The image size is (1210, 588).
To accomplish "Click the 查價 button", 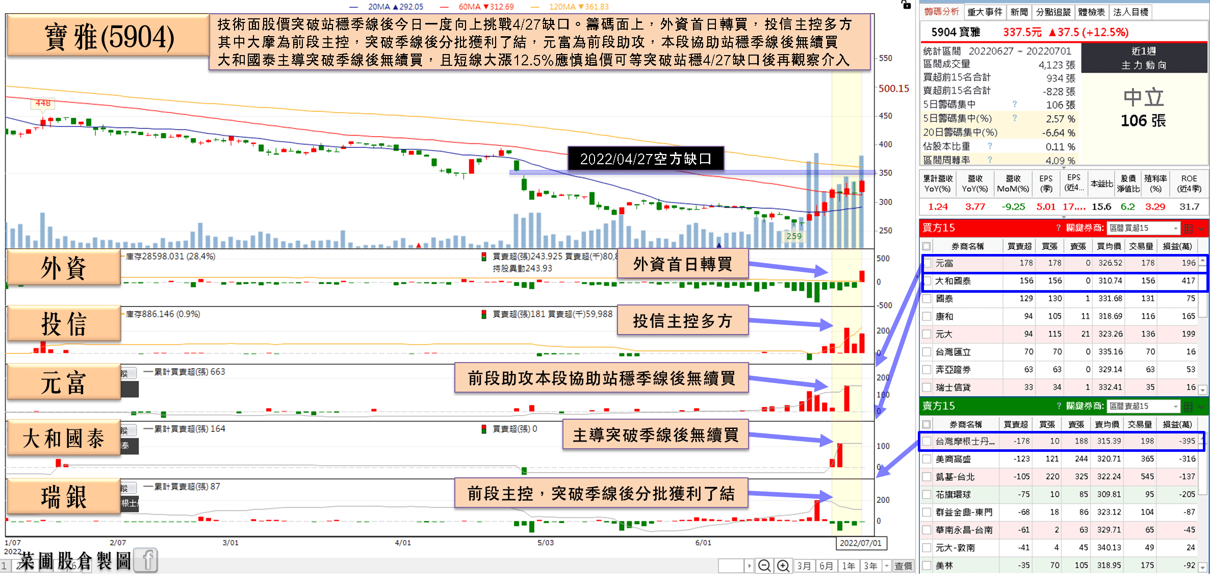I will click(x=904, y=566).
